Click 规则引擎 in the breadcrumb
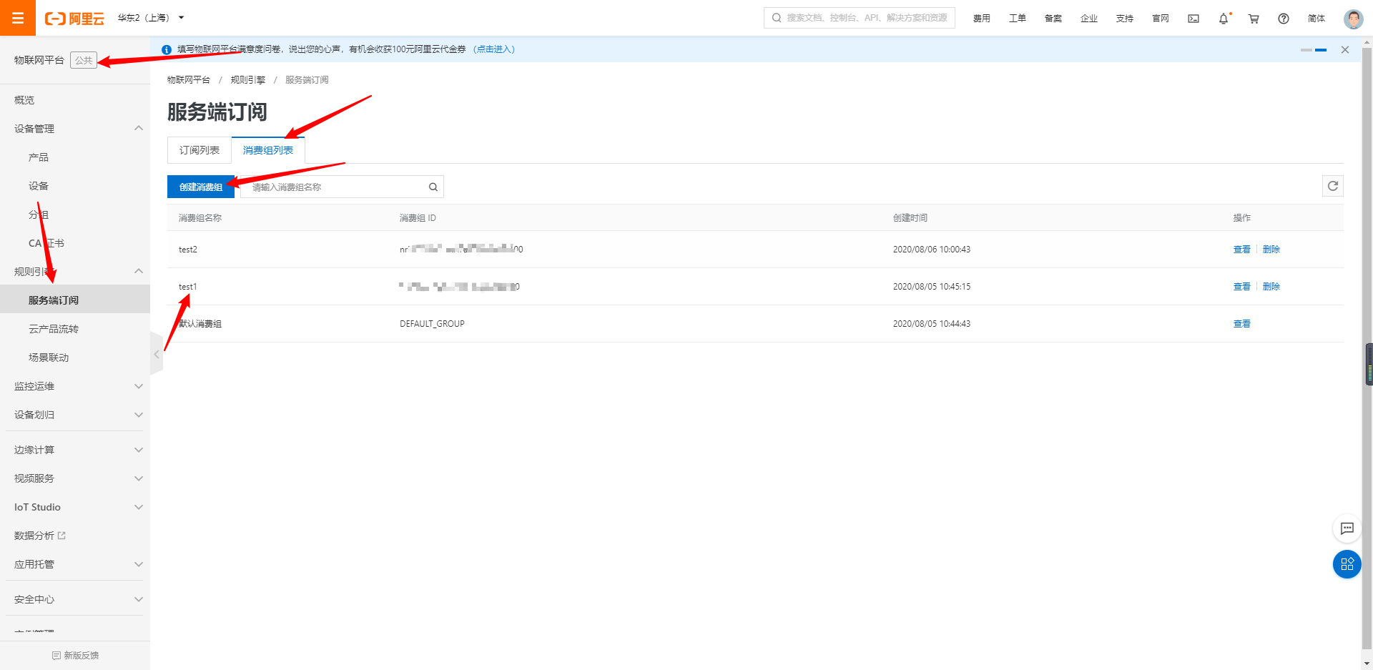Screen dimensions: 1373x670 (248, 80)
